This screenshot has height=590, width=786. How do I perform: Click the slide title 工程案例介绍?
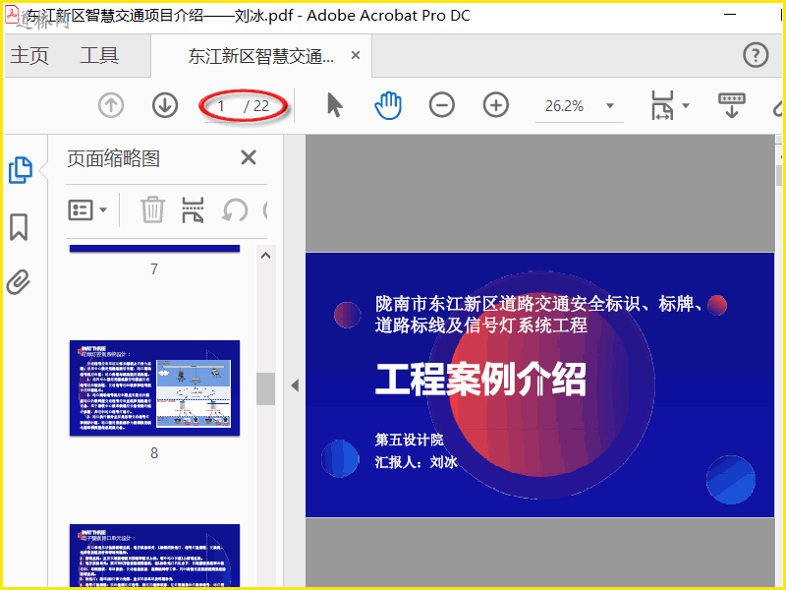click(480, 380)
